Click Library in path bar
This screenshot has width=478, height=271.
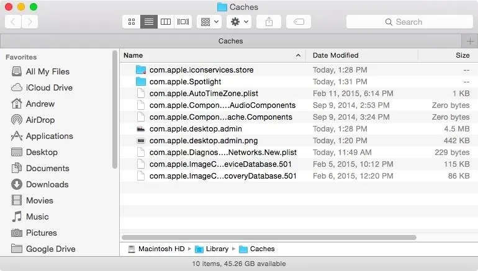[212, 249]
